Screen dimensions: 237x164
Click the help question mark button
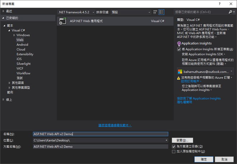pos(219,4)
